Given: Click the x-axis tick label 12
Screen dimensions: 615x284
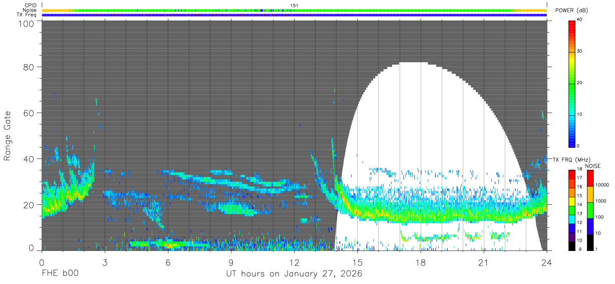Looking at the screenshot, I should click(x=294, y=262).
